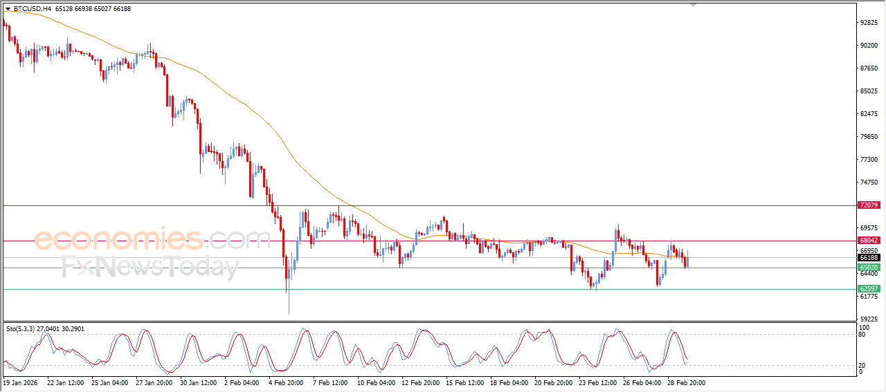Click the 28 Feb 20:00 time label
The height and width of the screenshot is (392, 886).
click(686, 382)
